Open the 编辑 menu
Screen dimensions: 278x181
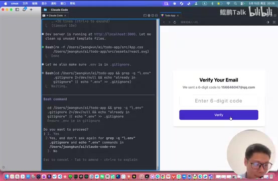35,4
